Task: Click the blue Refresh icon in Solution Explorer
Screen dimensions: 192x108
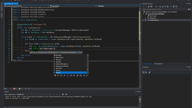Action: click(163, 7)
